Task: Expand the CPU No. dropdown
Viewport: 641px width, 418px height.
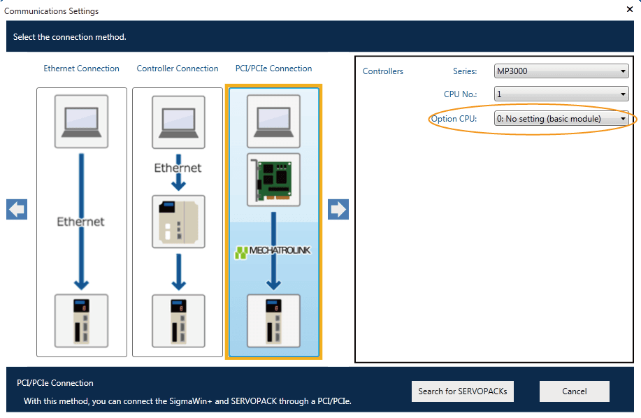Action: 561,94
